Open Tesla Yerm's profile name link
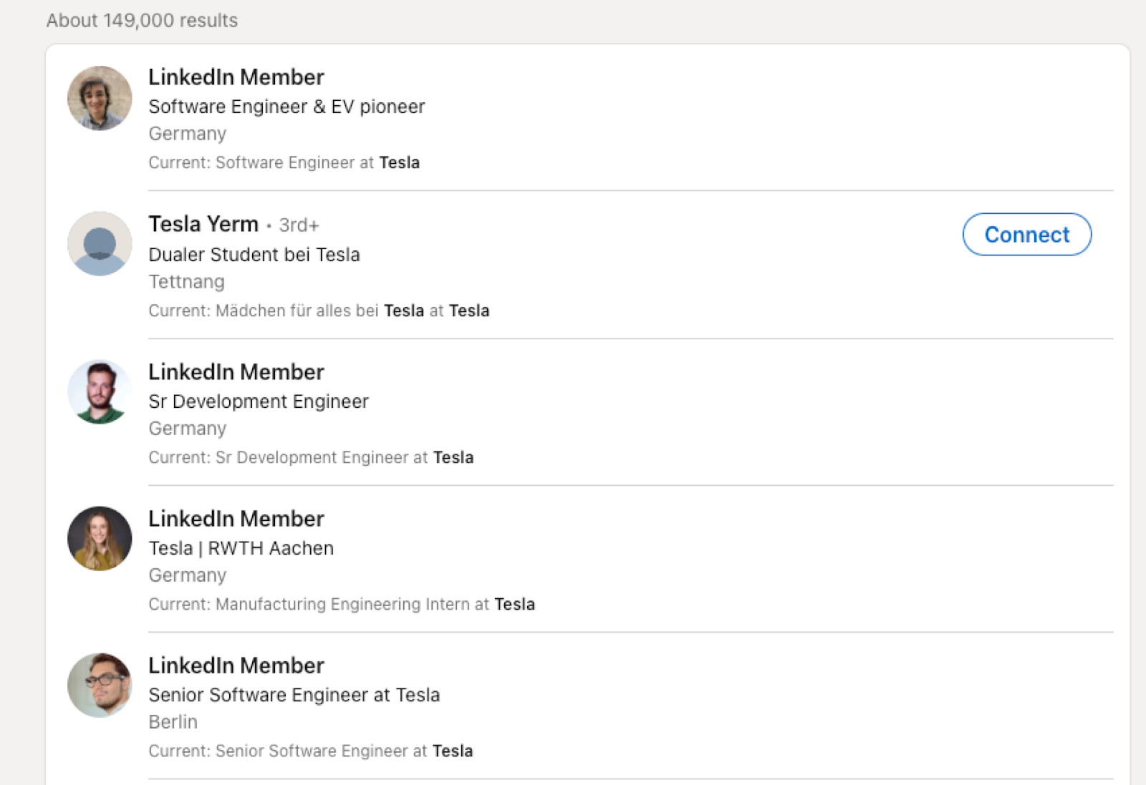The image size is (1146, 785). [203, 224]
